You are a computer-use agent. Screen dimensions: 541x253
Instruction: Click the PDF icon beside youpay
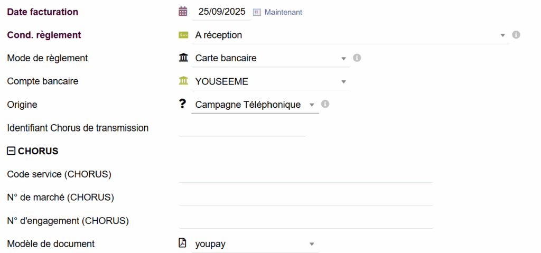183,243
